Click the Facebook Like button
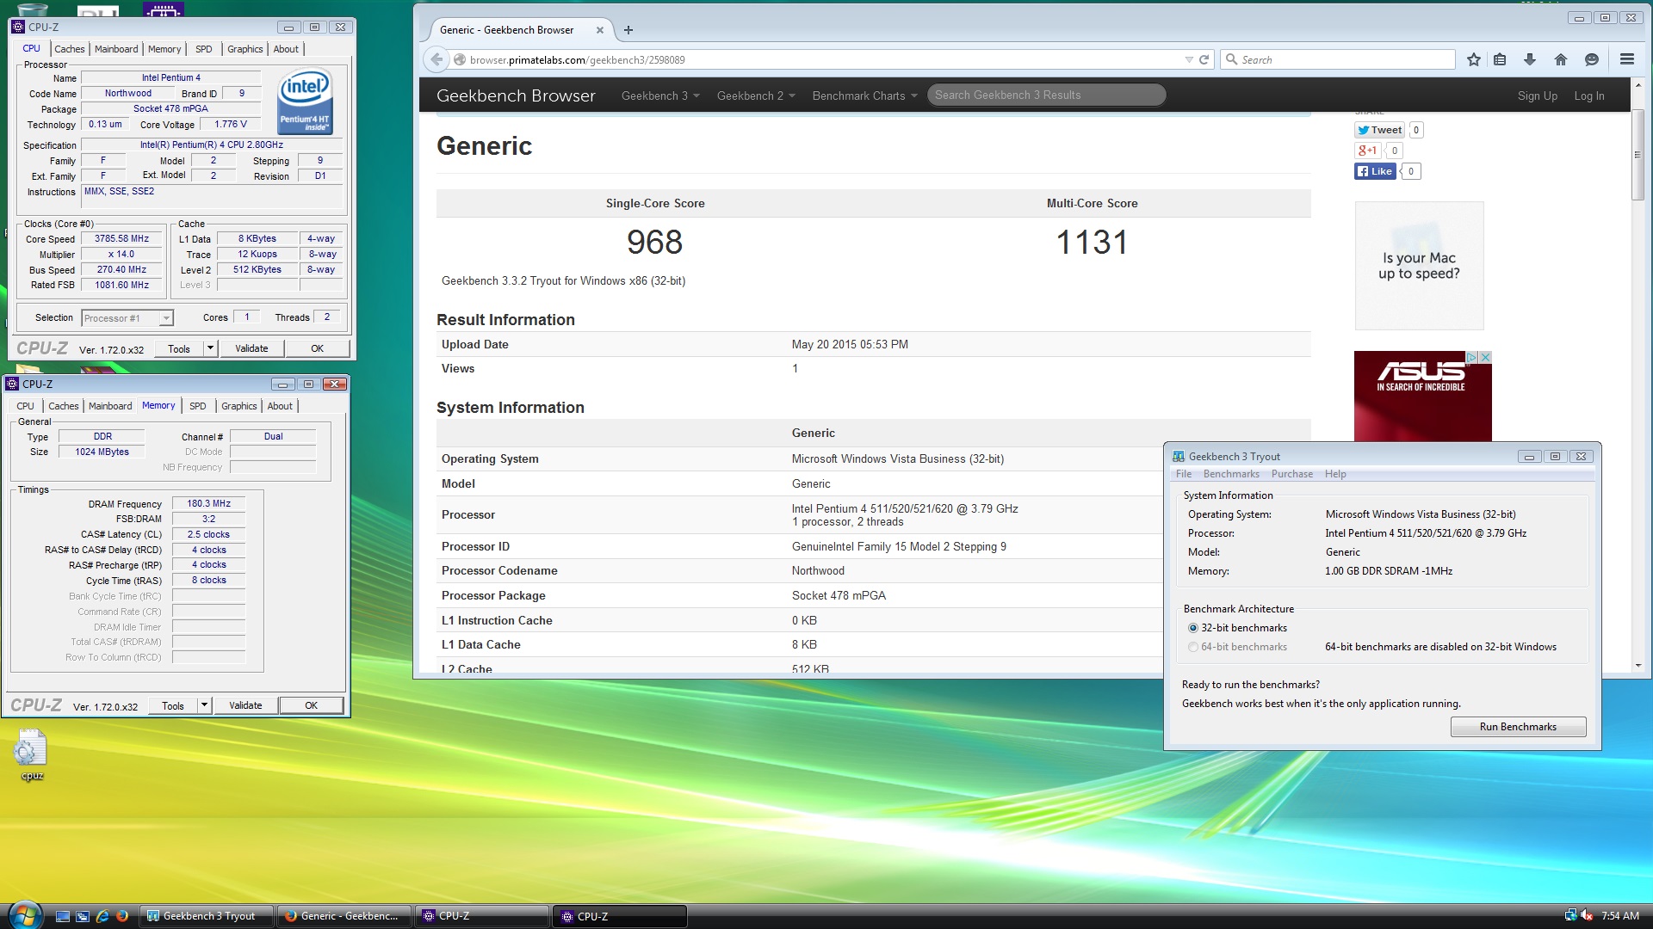This screenshot has height=929, width=1653. (1375, 171)
